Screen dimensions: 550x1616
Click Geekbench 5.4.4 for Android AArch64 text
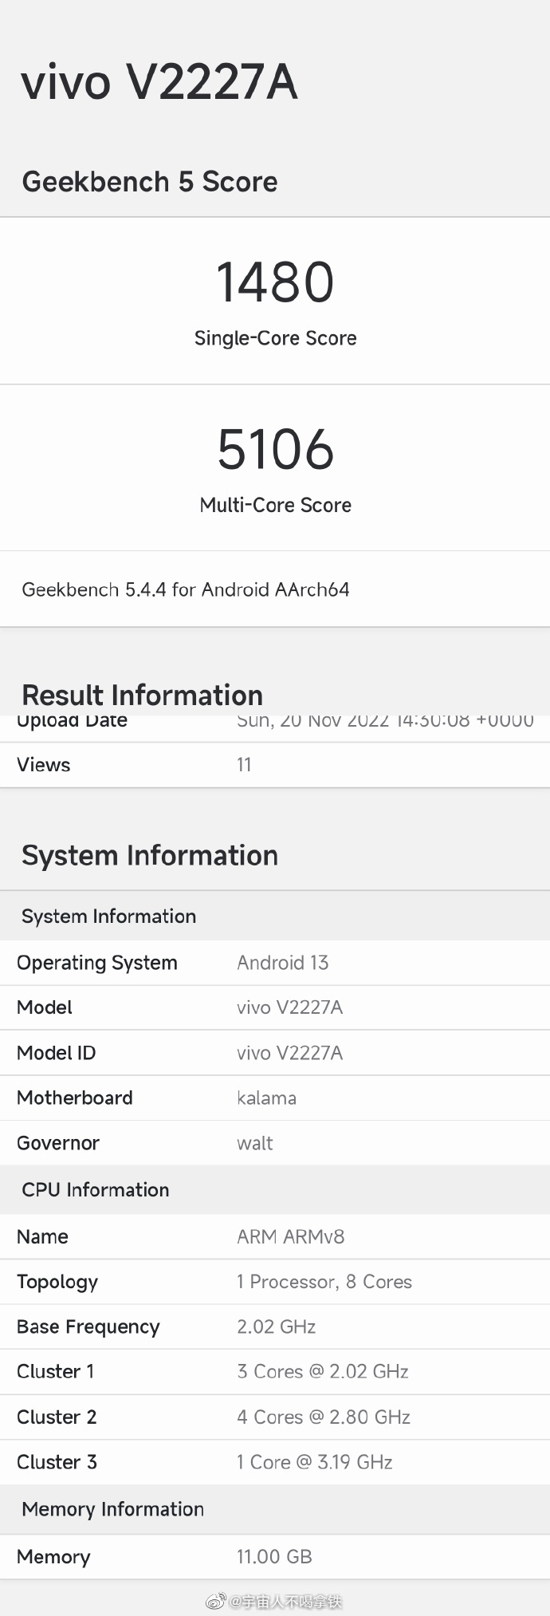click(x=186, y=589)
